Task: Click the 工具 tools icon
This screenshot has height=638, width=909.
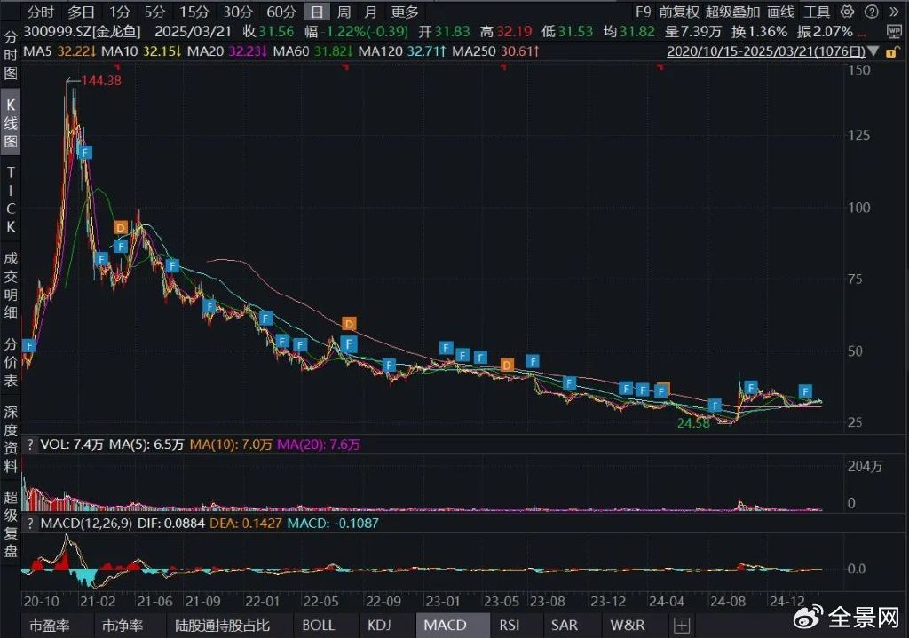Action: 818,12
